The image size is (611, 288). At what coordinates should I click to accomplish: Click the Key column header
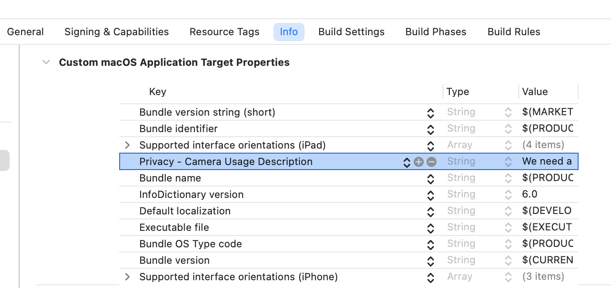[x=158, y=92]
